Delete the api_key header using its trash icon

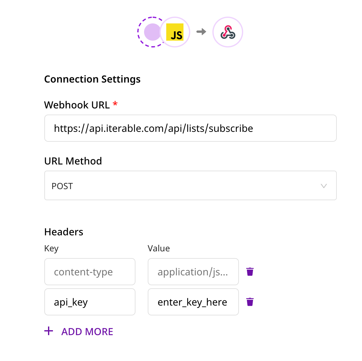coord(250,302)
